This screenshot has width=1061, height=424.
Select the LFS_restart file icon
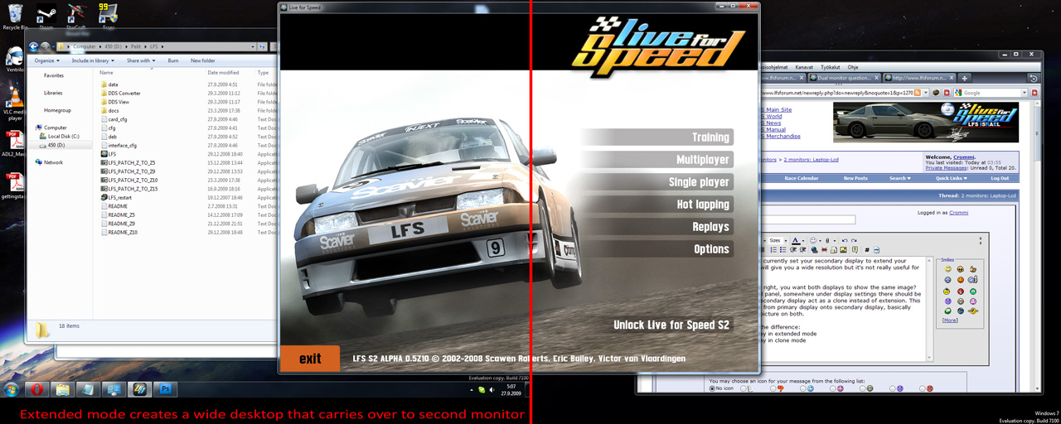(x=103, y=198)
